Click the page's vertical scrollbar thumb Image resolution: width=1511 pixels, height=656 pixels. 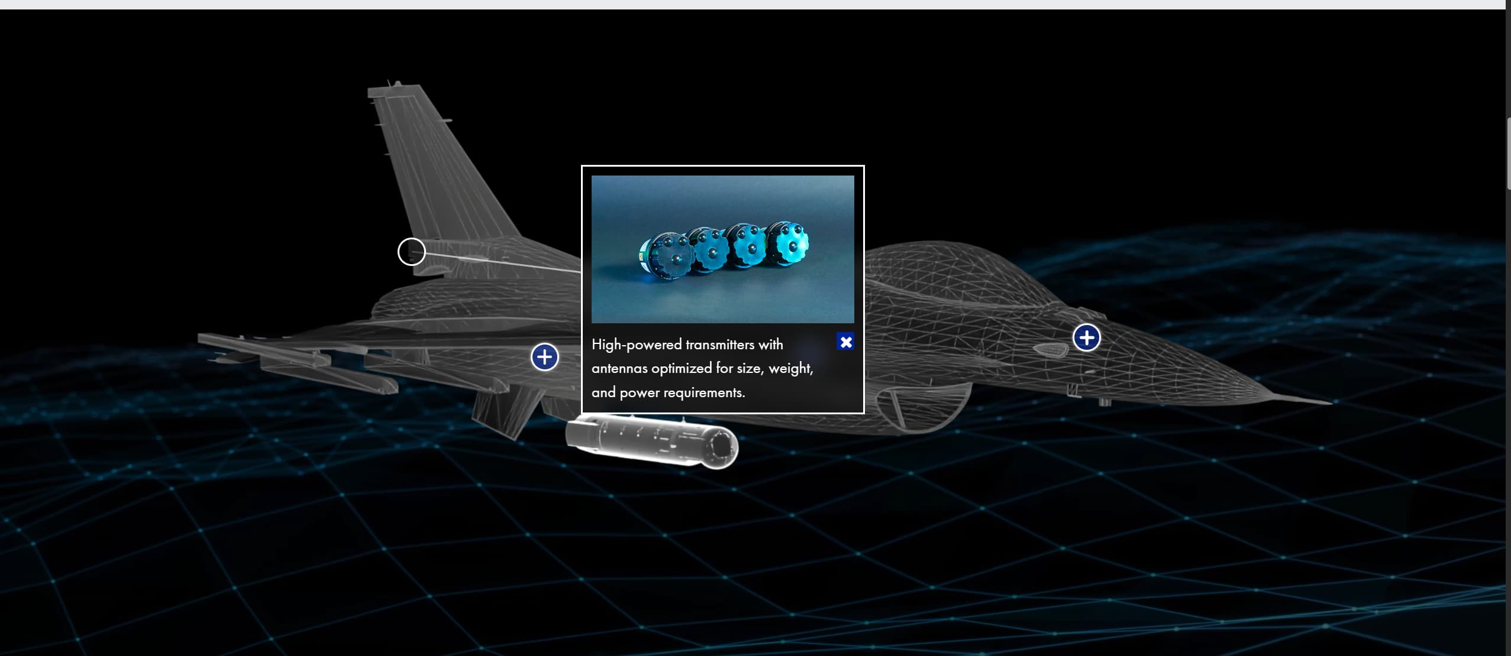click(1508, 154)
